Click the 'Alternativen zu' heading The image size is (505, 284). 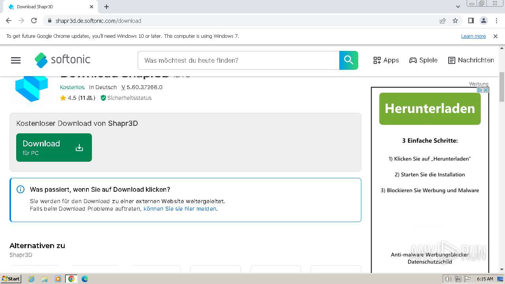pyautogui.click(x=37, y=245)
